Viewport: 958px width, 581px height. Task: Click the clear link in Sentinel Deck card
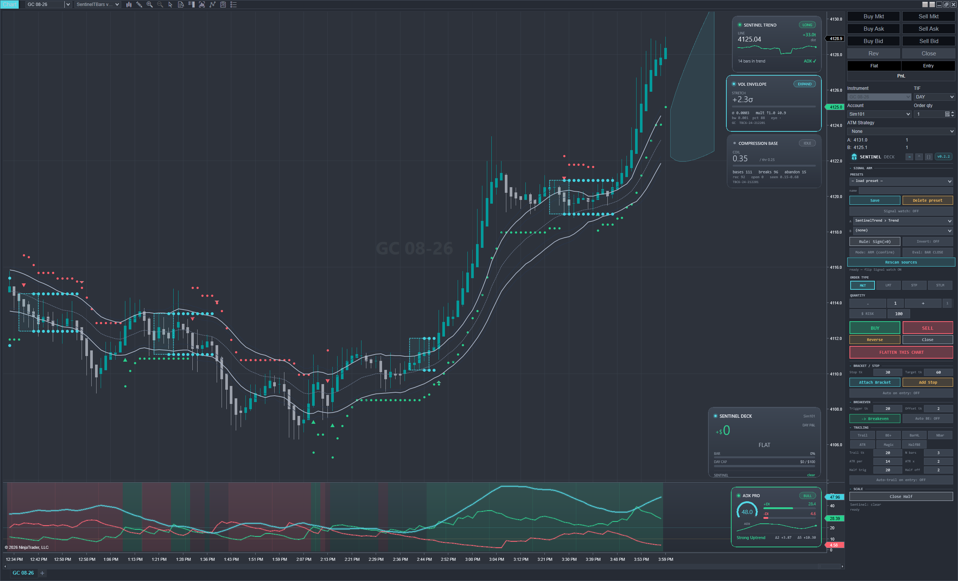[811, 475]
